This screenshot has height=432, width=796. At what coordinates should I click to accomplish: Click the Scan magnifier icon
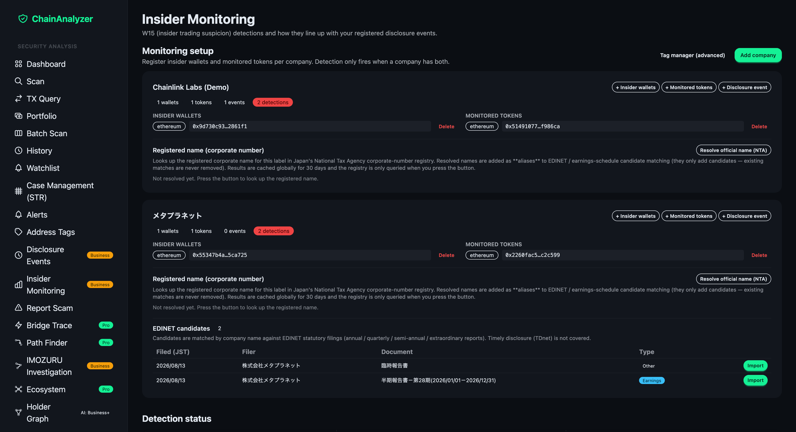click(19, 81)
